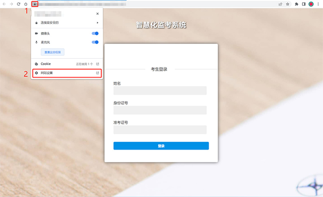Click the 姓名 name input field
This screenshot has height=197, width=323.
pos(160,91)
